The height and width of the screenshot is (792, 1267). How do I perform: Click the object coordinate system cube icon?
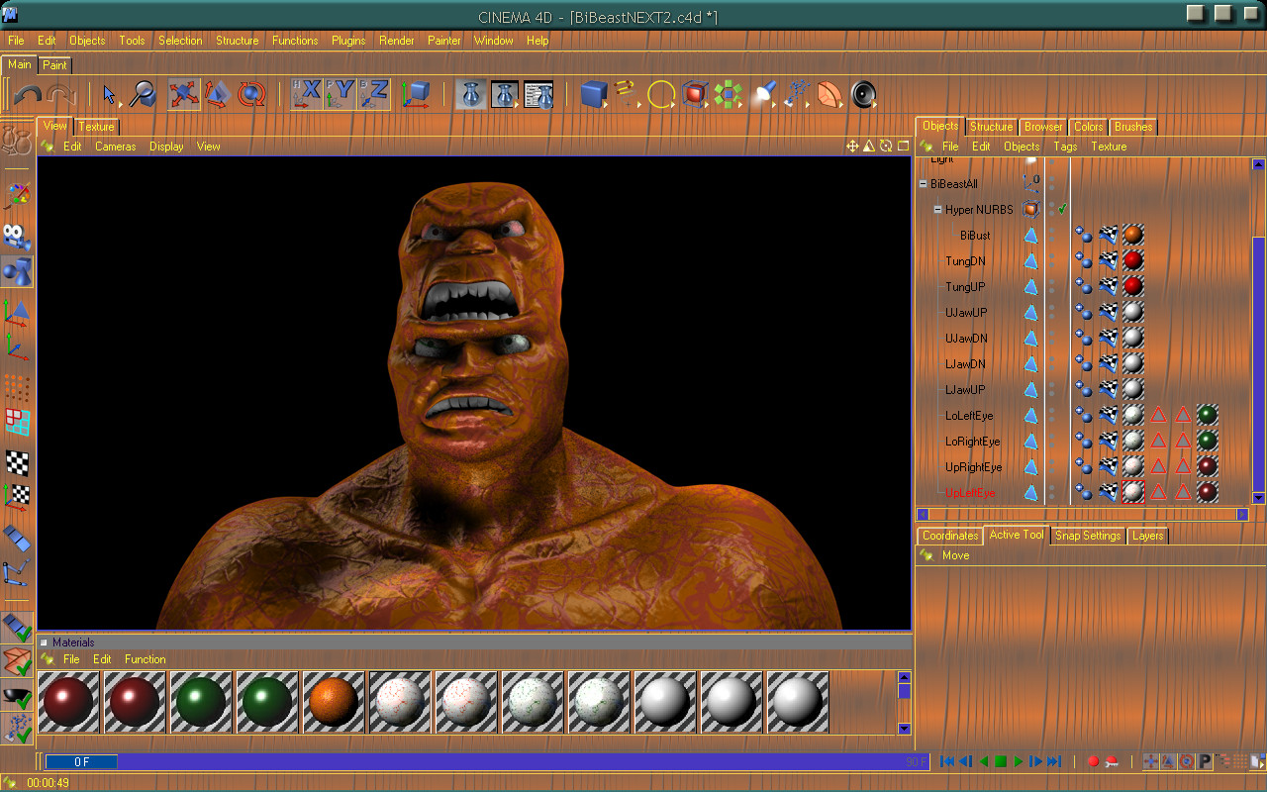pyautogui.click(x=416, y=94)
